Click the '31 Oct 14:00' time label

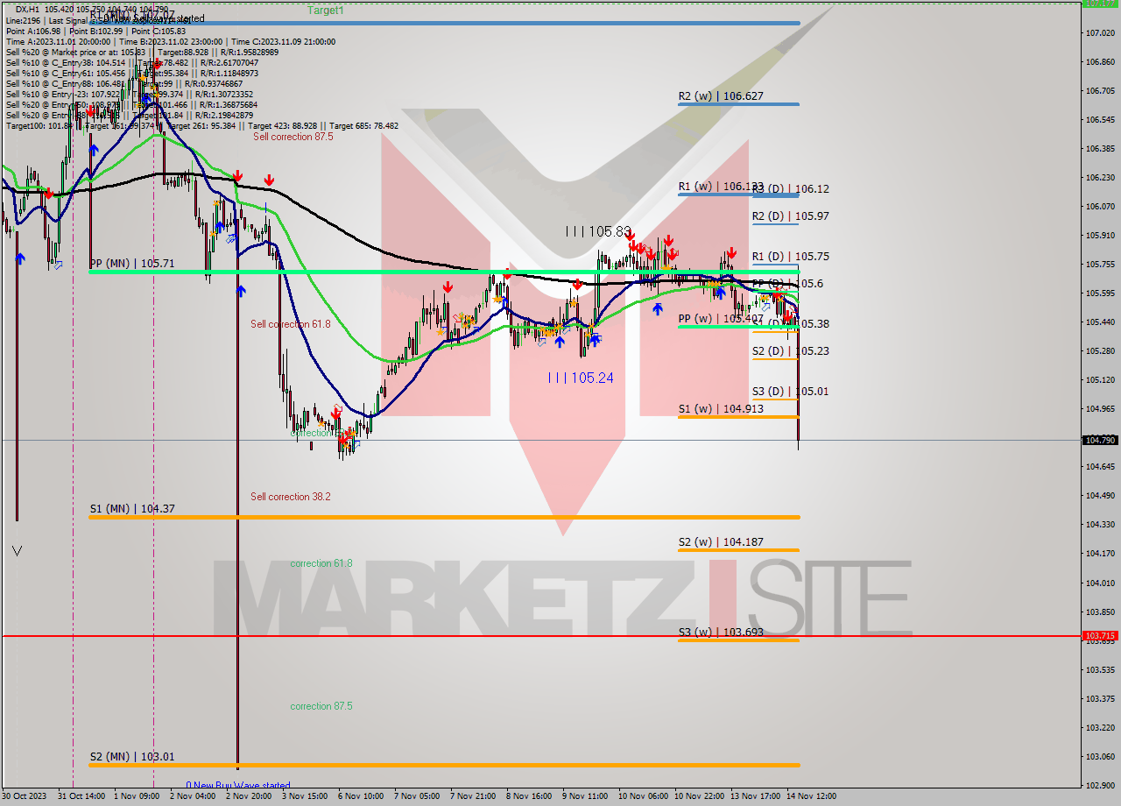tap(82, 796)
